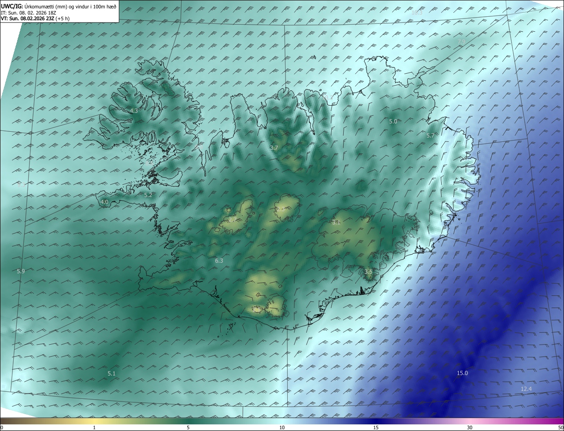564x431 pixels.
Task: Click the 0 tick on the color scale
Action: coord(2,428)
